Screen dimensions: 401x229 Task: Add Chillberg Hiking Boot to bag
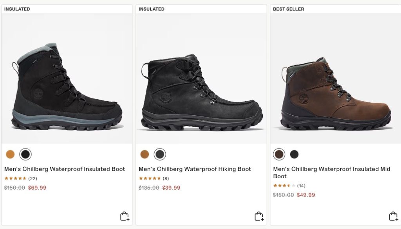259,216
